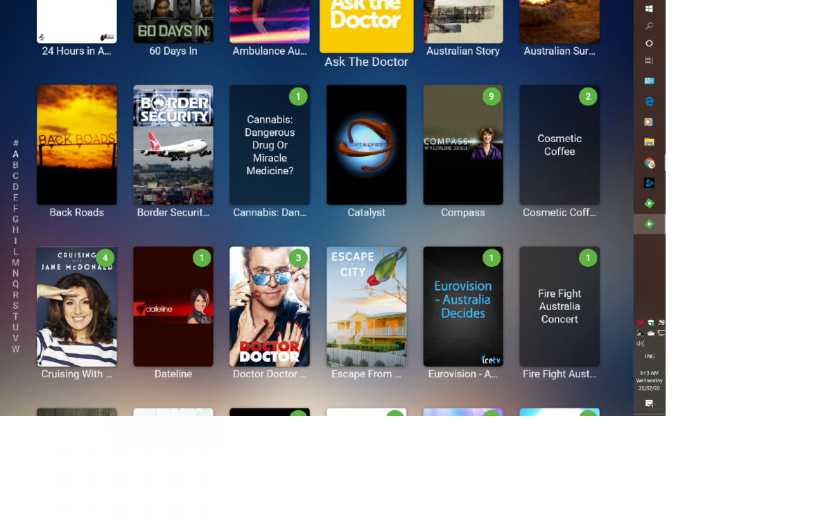Jump to letter R in the index

pyautogui.click(x=15, y=295)
